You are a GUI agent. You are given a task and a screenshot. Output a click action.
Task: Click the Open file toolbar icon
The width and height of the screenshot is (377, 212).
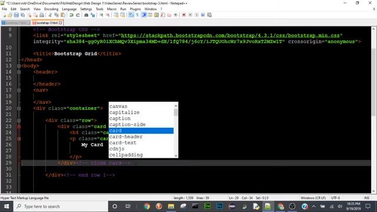pyautogui.click(x=10, y=15)
